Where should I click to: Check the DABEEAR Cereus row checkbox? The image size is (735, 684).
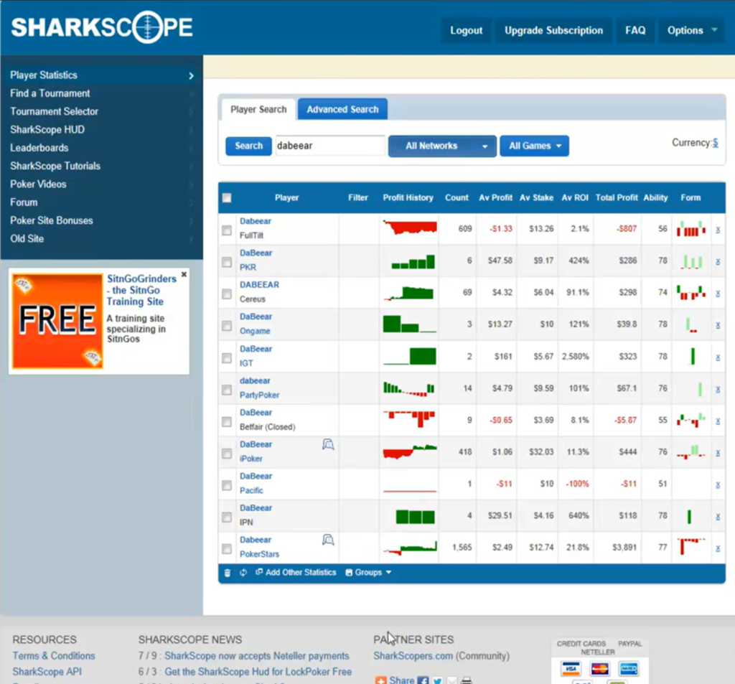227,294
